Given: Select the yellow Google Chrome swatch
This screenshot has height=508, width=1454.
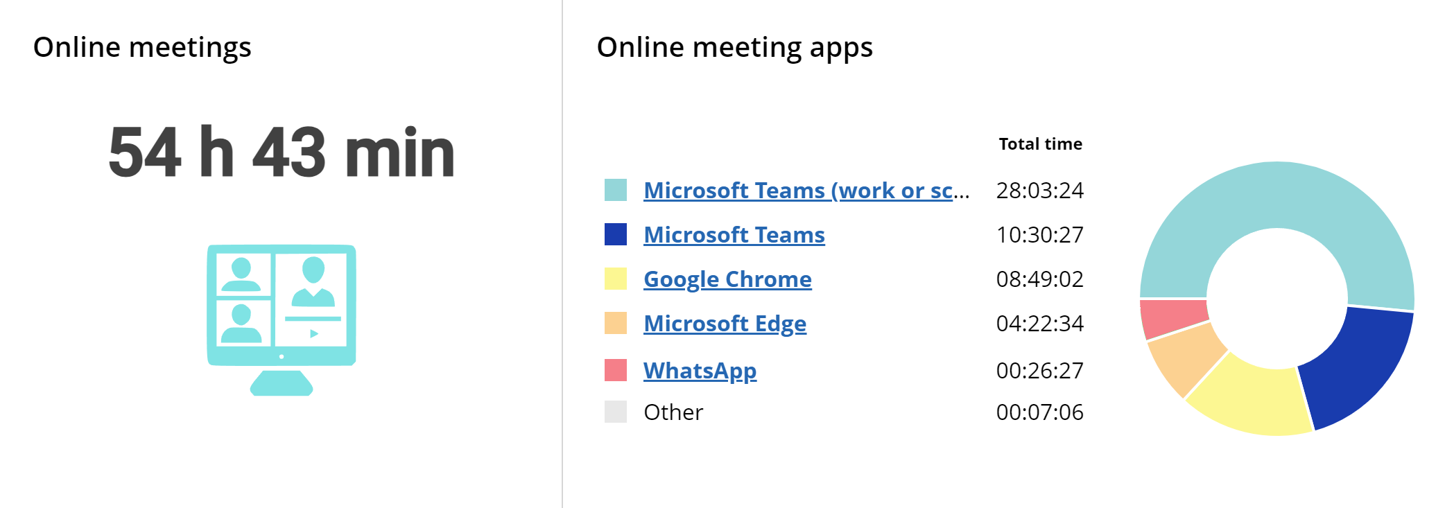Looking at the screenshot, I should 616,279.
